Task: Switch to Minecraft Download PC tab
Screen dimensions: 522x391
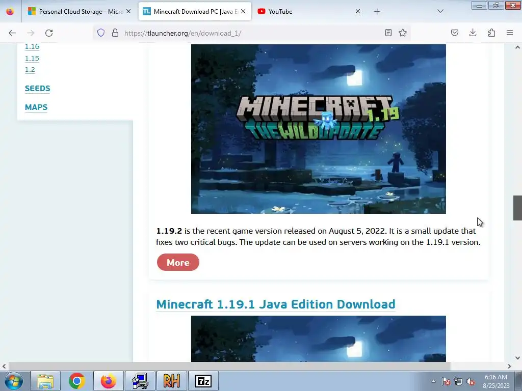Action: pos(195,12)
